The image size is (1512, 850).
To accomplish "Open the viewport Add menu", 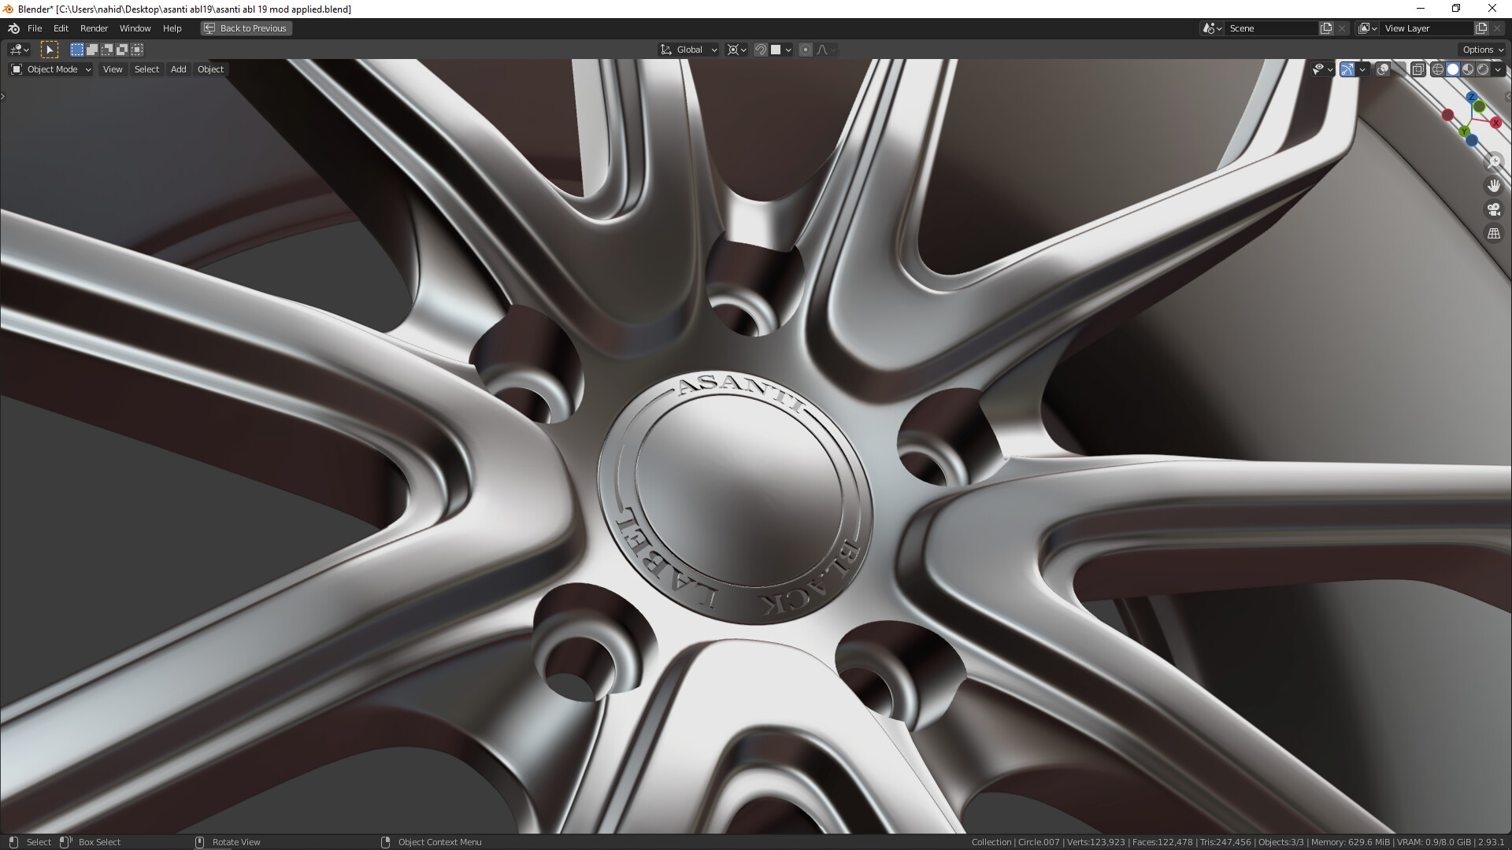I will tap(179, 69).
